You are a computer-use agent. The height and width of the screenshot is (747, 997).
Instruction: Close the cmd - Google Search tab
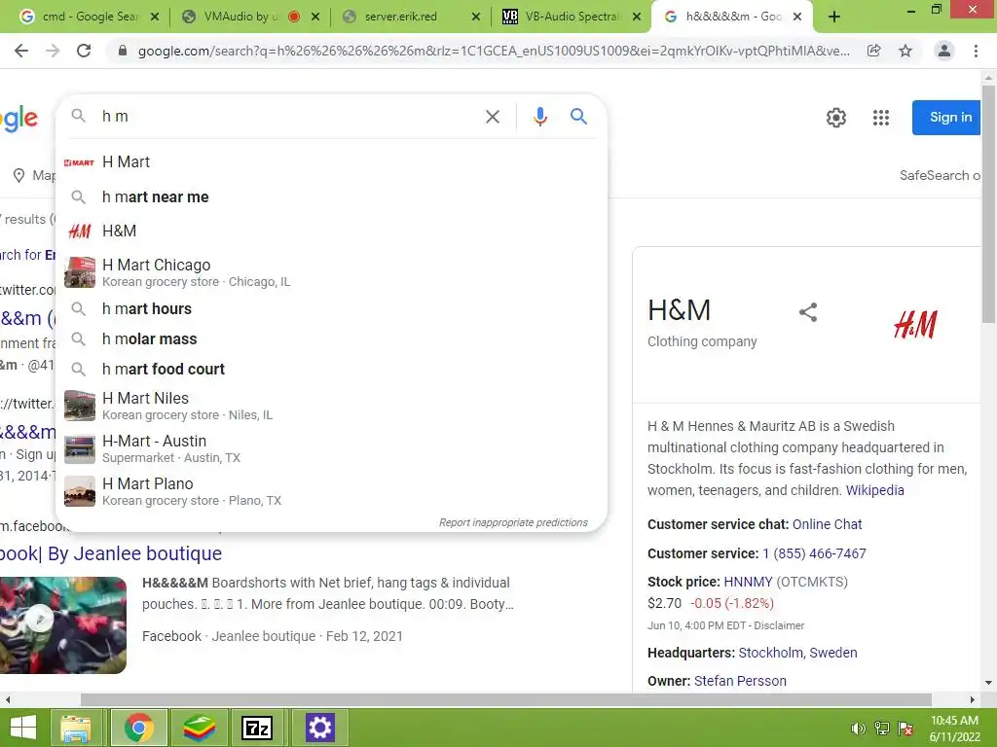tap(155, 17)
